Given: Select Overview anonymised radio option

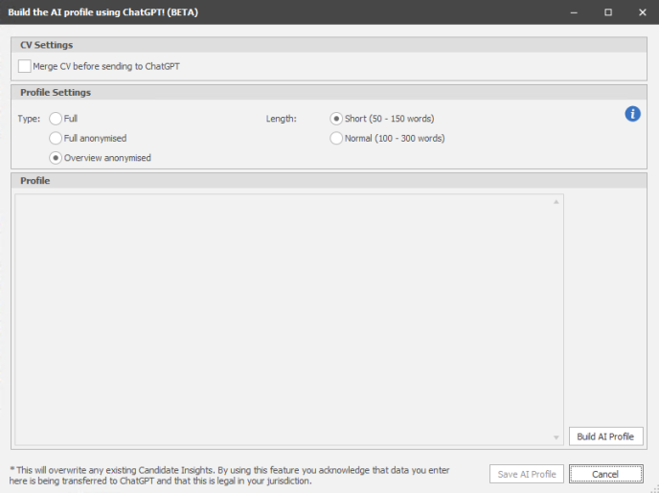Looking at the screenshot, I should point(56,158).
